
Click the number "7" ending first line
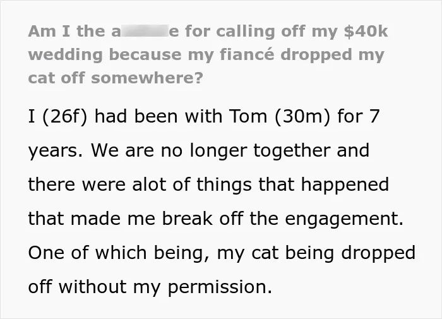374,116
